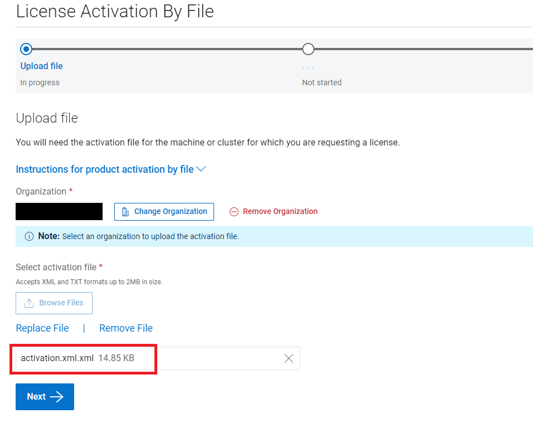Select the filled Upload file step indicator
The width and height of the screenshot is (533, 423).
[x=26, y=49]
